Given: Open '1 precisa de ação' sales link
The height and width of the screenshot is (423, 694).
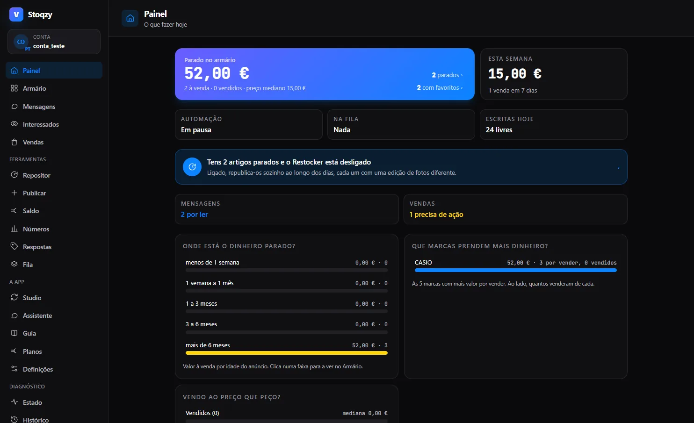Looking at the screenshot, I should tap(436, 215).
